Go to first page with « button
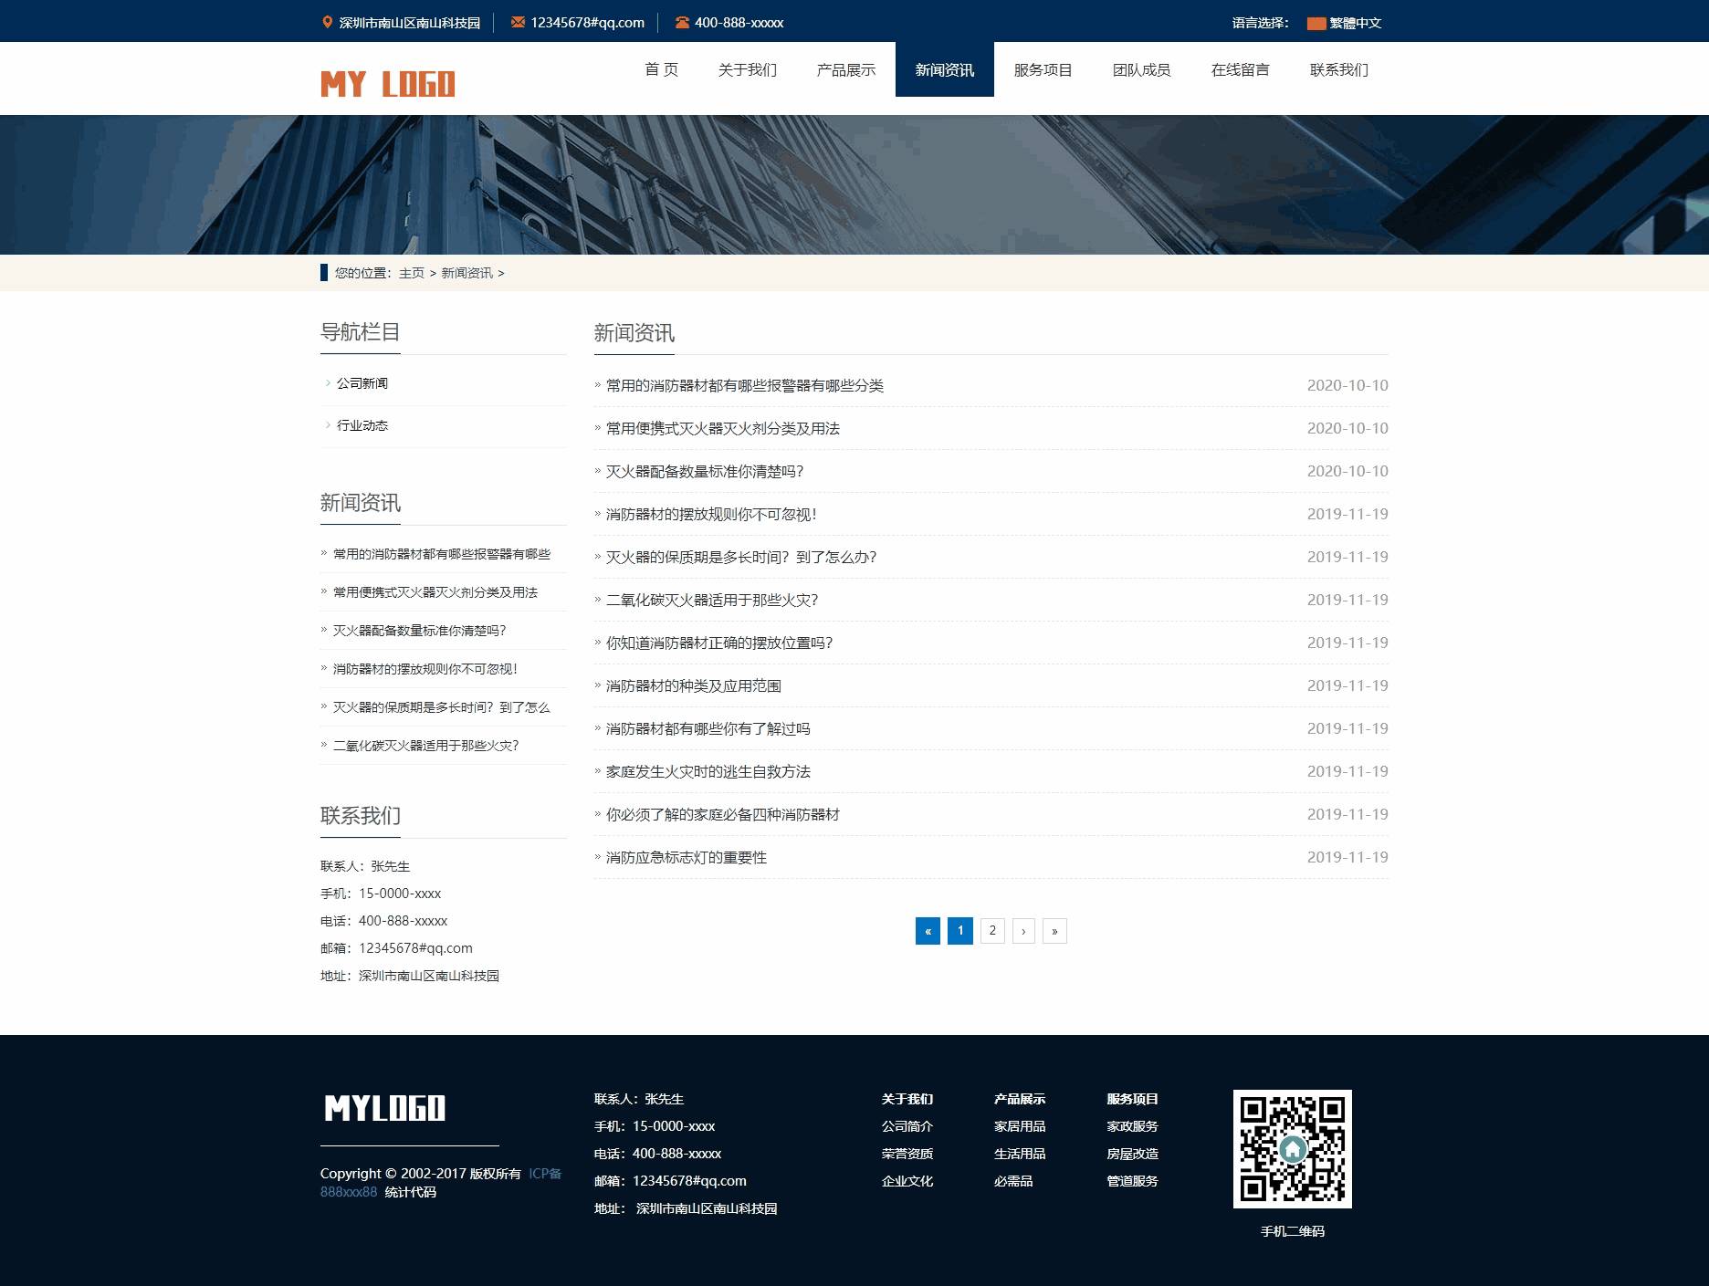This screenshot has width=1709, height=1286. (928, 931)
